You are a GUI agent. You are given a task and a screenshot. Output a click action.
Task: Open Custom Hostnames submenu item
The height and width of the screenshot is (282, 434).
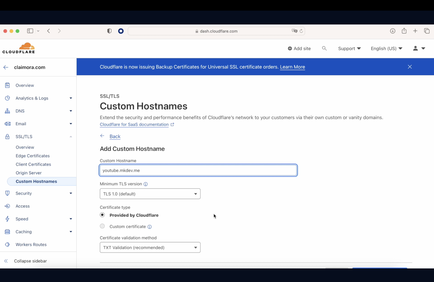coord(42,181)
